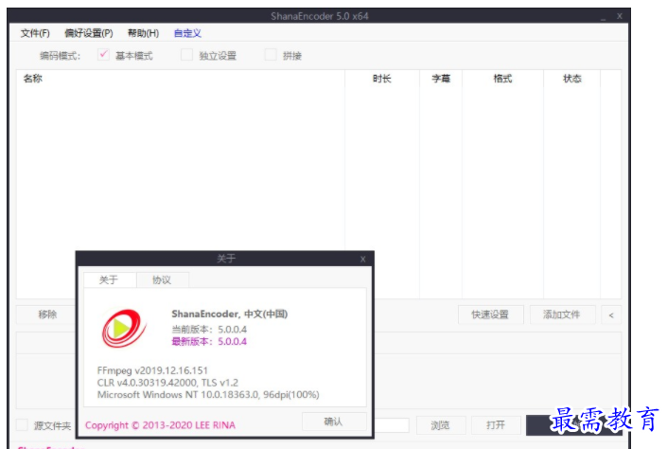Click 添加文件 to add files

point(562,314)
